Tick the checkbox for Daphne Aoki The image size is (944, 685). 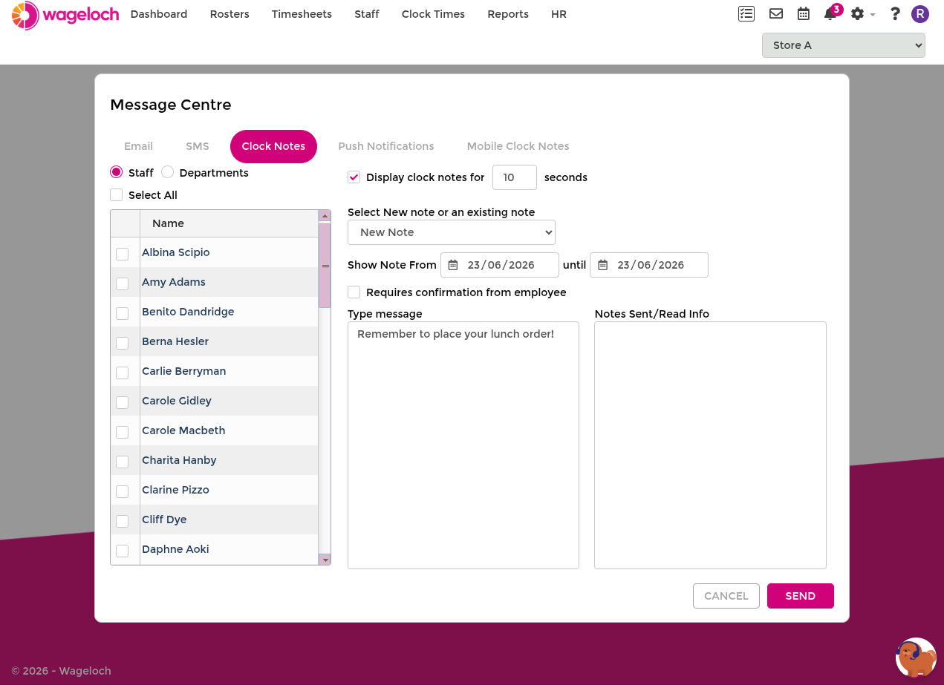tap(123, 551)
